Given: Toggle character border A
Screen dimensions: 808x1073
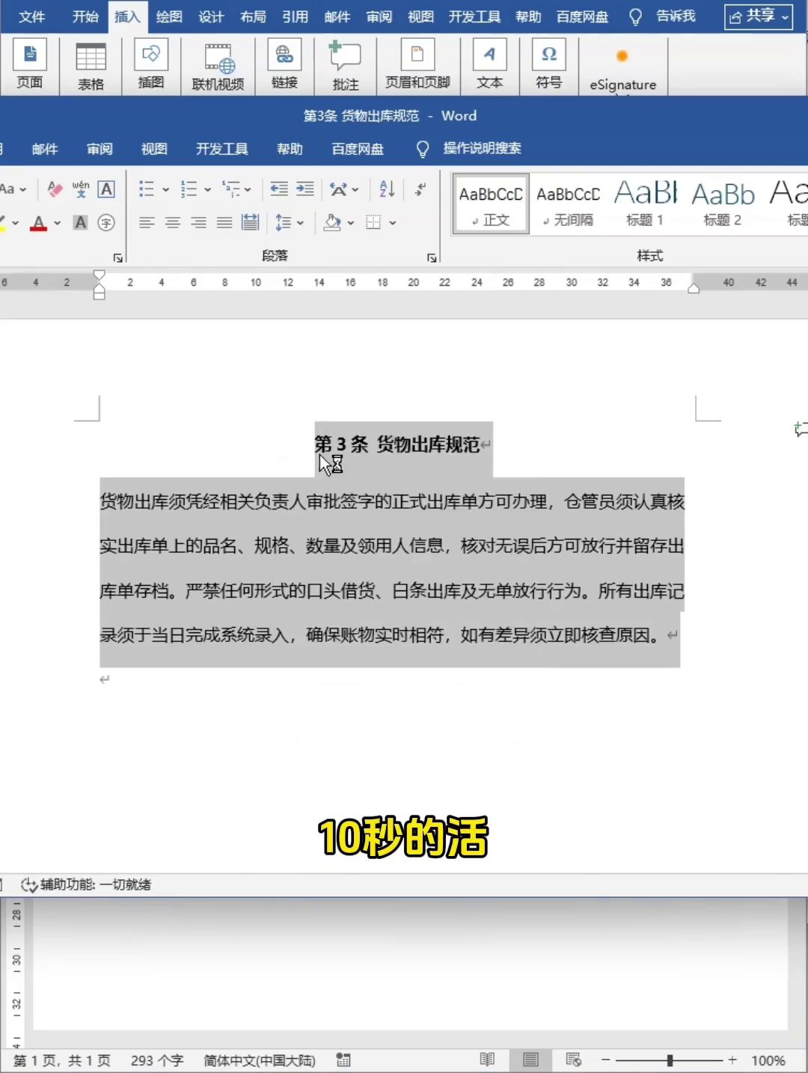Looking at the screenshot, I should pyautogui.click(x=106, y=189).
